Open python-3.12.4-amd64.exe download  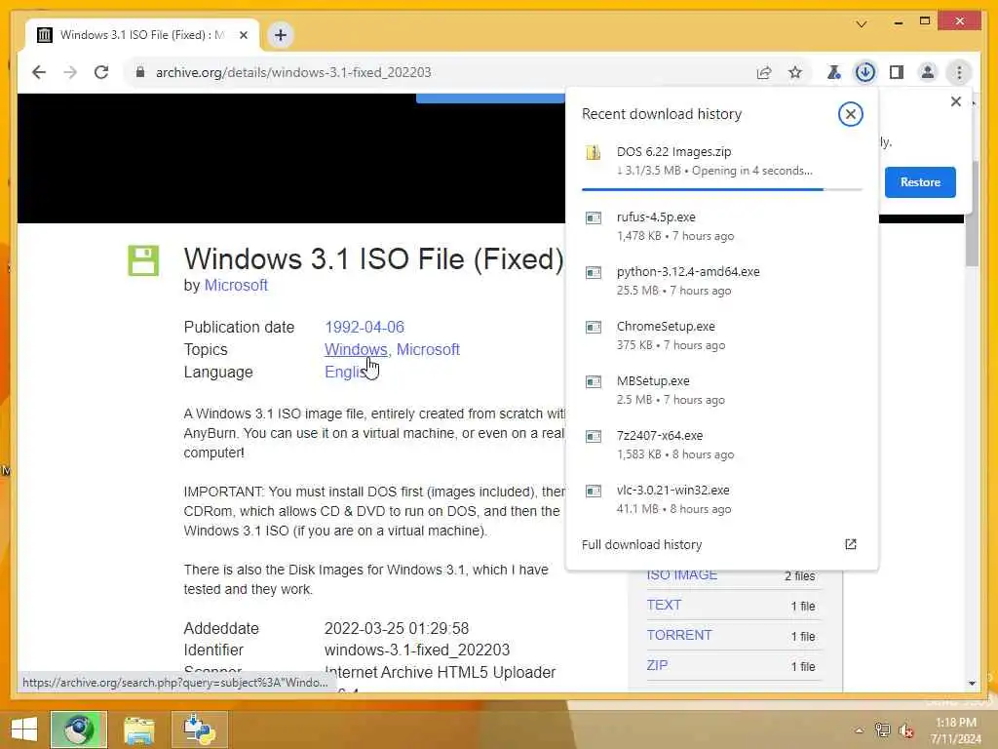coord(721,281)
